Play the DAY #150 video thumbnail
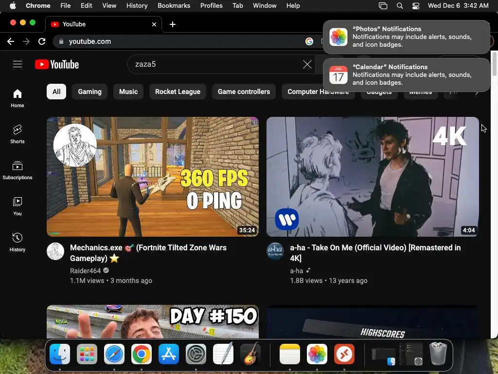Viewport: 498px width, 374px height. pos(152,321)
